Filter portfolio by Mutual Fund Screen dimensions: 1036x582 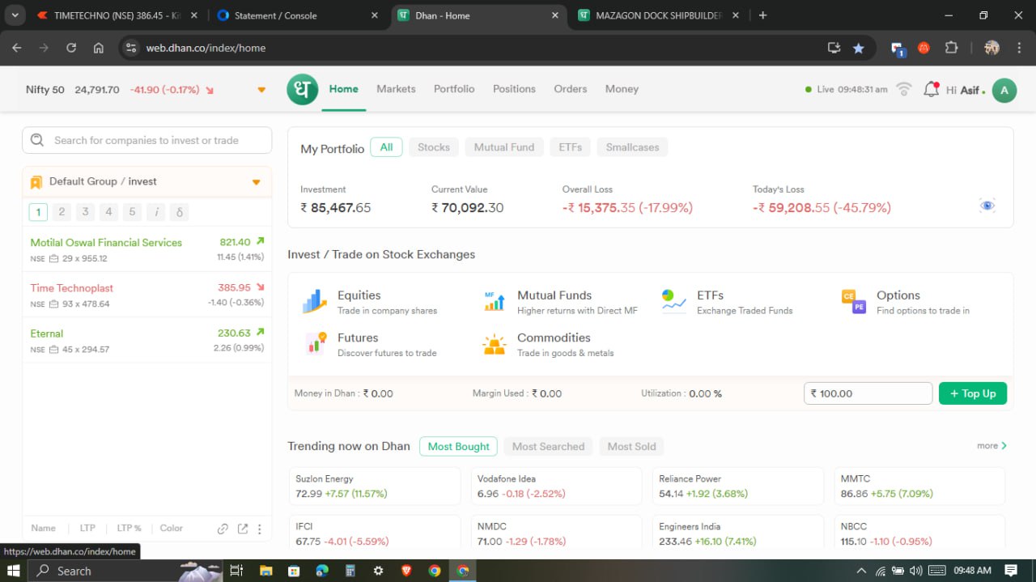coord(504,147)
